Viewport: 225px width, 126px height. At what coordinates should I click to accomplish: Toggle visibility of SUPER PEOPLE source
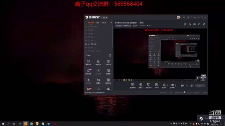(86, 51)
